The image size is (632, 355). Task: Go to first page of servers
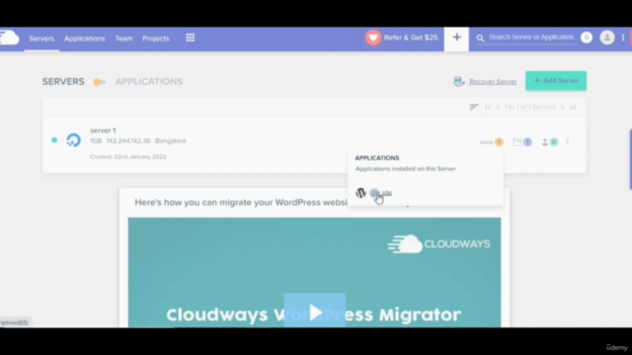(x=488, y=107)
